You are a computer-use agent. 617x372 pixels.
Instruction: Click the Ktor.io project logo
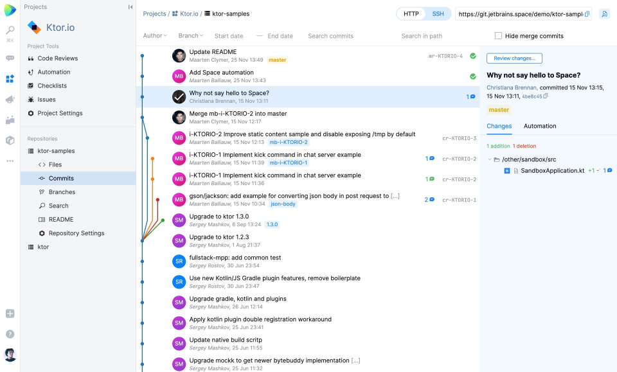[34, 28]
